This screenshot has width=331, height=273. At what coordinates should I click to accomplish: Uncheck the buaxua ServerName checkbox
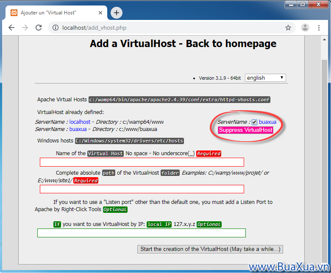254,122
